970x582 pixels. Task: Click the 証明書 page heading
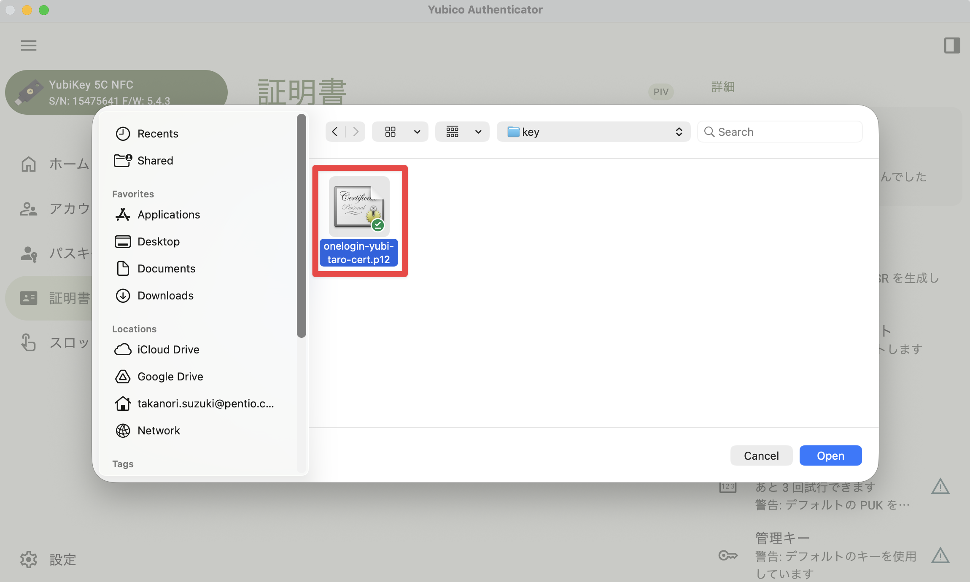click(302, 92)
